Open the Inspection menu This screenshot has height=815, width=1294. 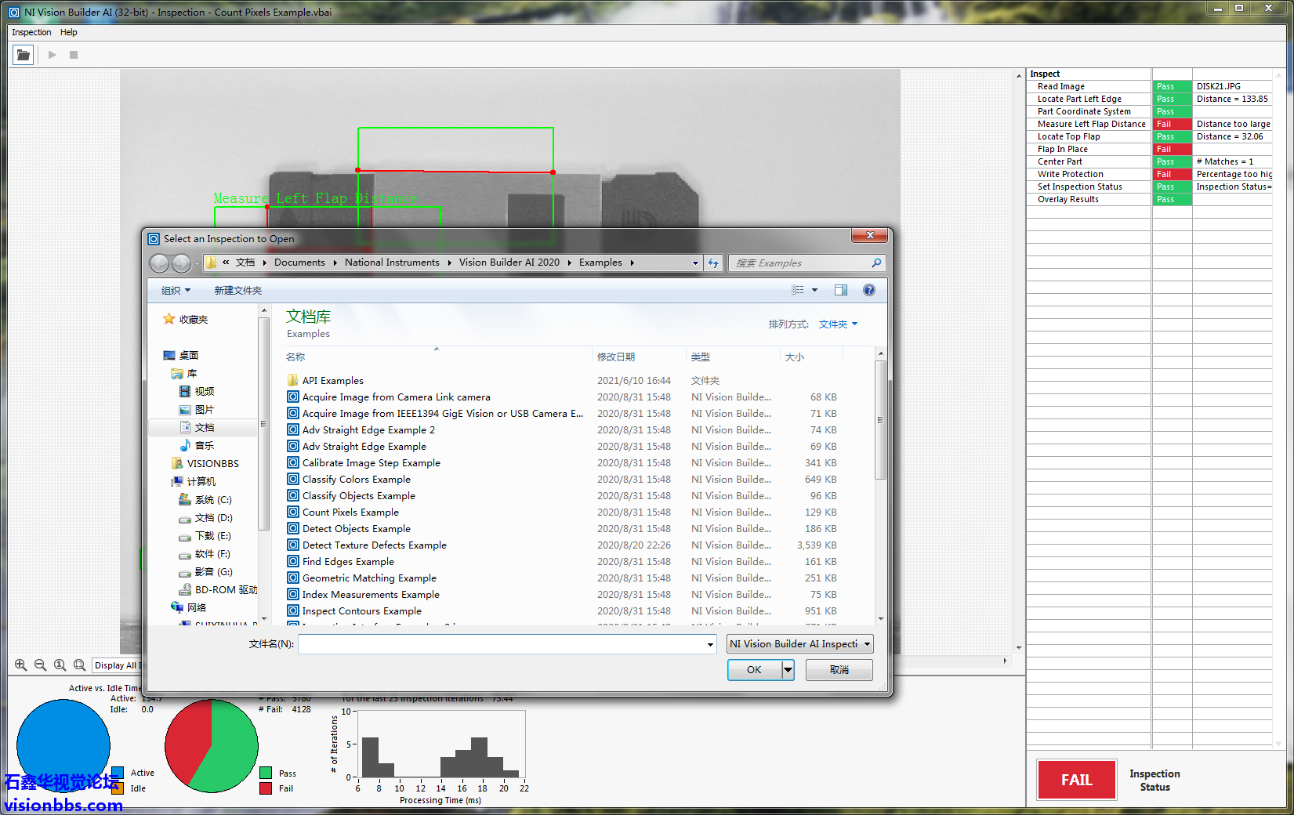click(x=31, y=32)
